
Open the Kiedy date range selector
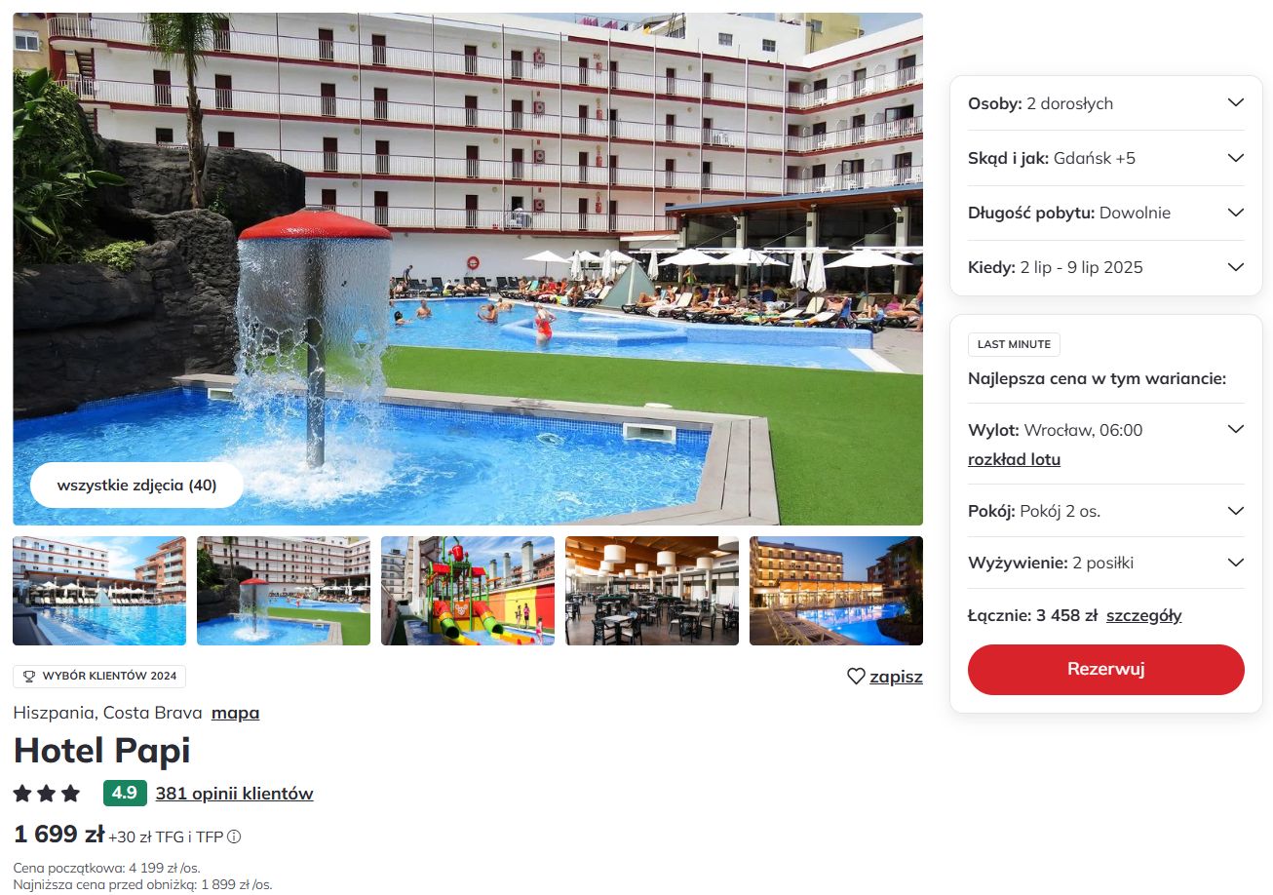coord(1106,267)
